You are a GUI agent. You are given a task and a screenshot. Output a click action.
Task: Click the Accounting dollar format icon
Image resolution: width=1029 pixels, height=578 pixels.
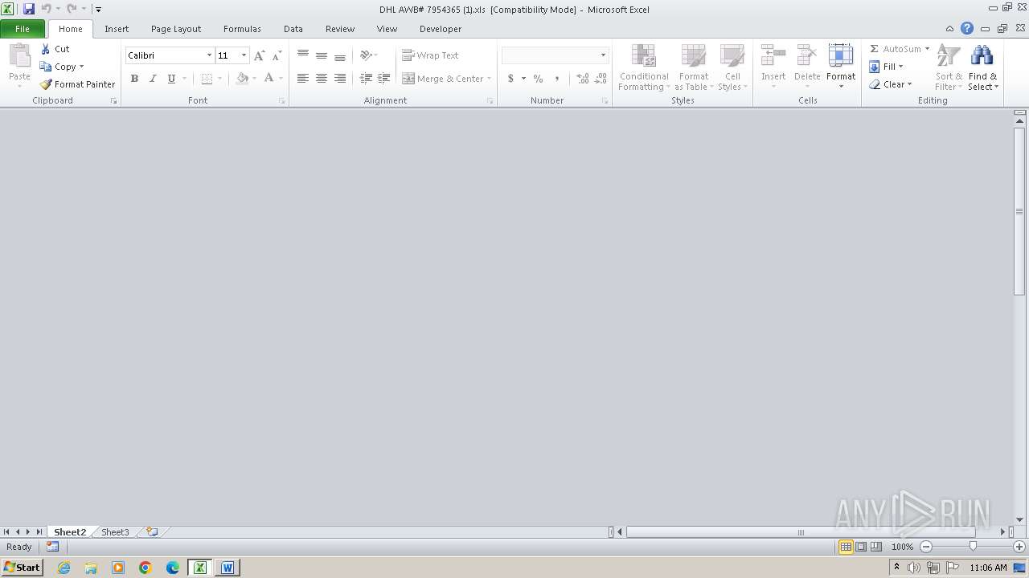click(x=510, y=79)
